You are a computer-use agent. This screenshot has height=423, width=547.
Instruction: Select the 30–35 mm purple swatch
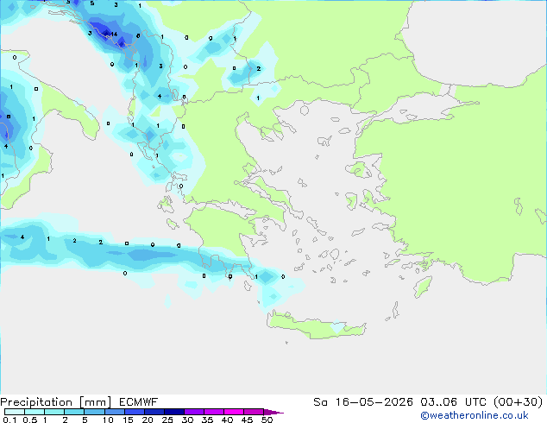194,412
